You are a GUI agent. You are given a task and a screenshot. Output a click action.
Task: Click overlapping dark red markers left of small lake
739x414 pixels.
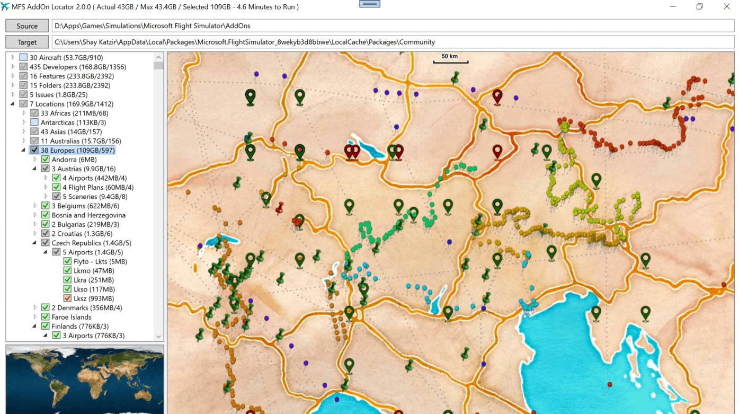point(352,152)
